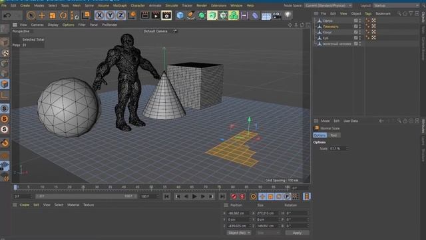Screen dimensions: 426x240
Task: Click the back arrow in Attribute Manager
Action: coord(381,121)
